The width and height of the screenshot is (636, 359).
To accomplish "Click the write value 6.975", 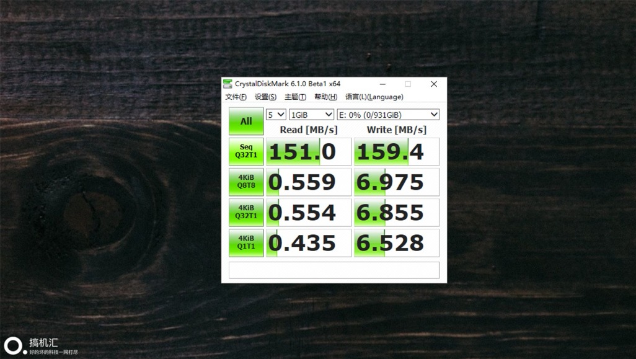I will tap(396, 182).
